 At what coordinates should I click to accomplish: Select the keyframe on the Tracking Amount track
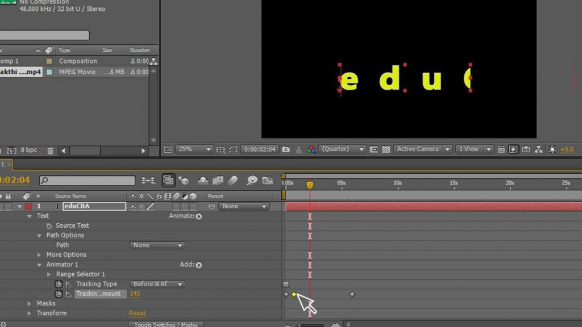click(294, 294)
